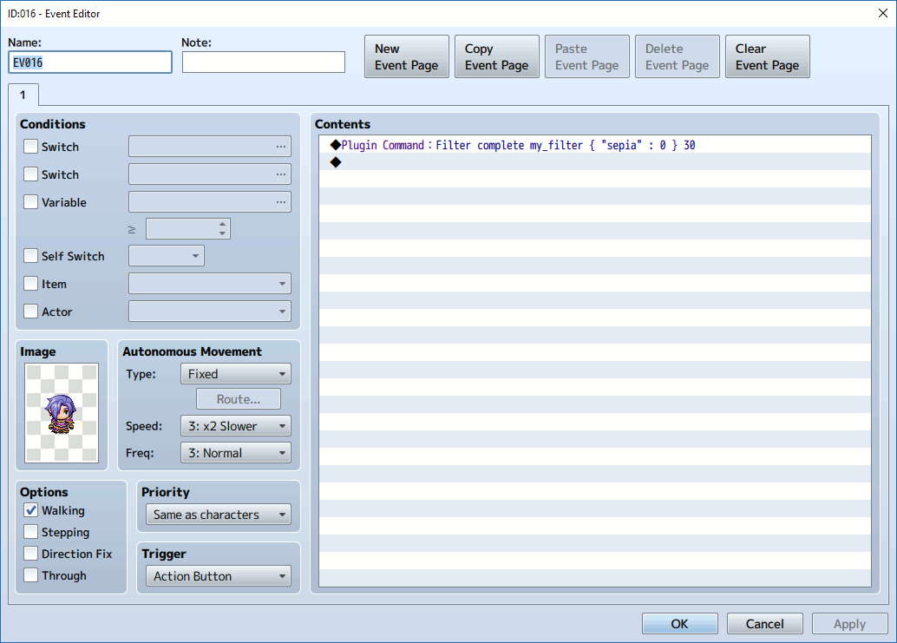897x643 pixels.
Task: Click the Name field containing EV016
Action: 90,62
